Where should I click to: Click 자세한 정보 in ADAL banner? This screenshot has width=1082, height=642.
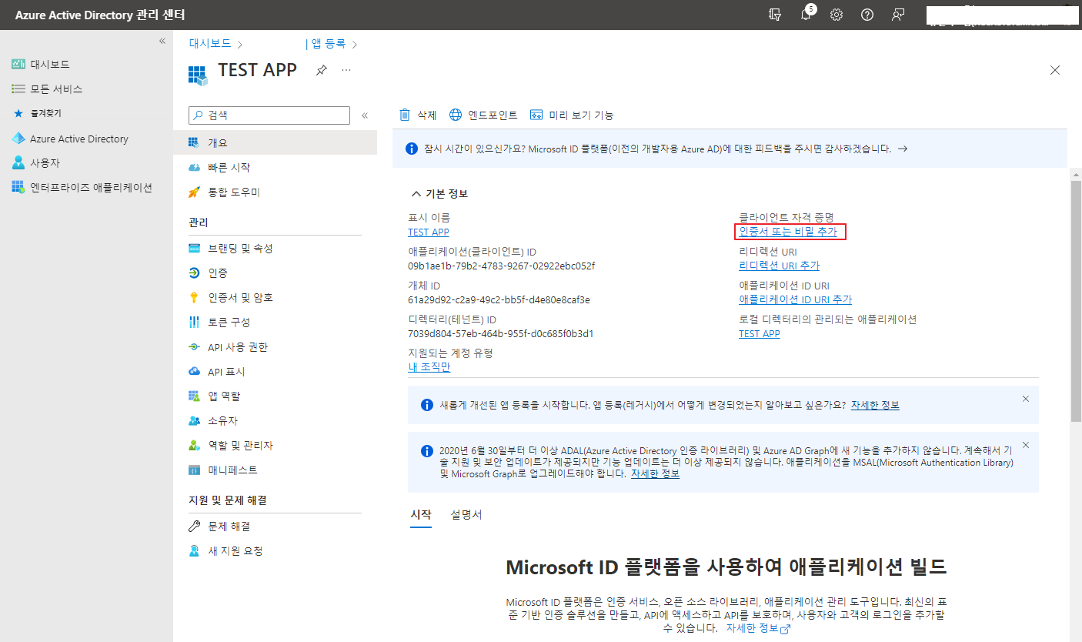pos(655,473)
